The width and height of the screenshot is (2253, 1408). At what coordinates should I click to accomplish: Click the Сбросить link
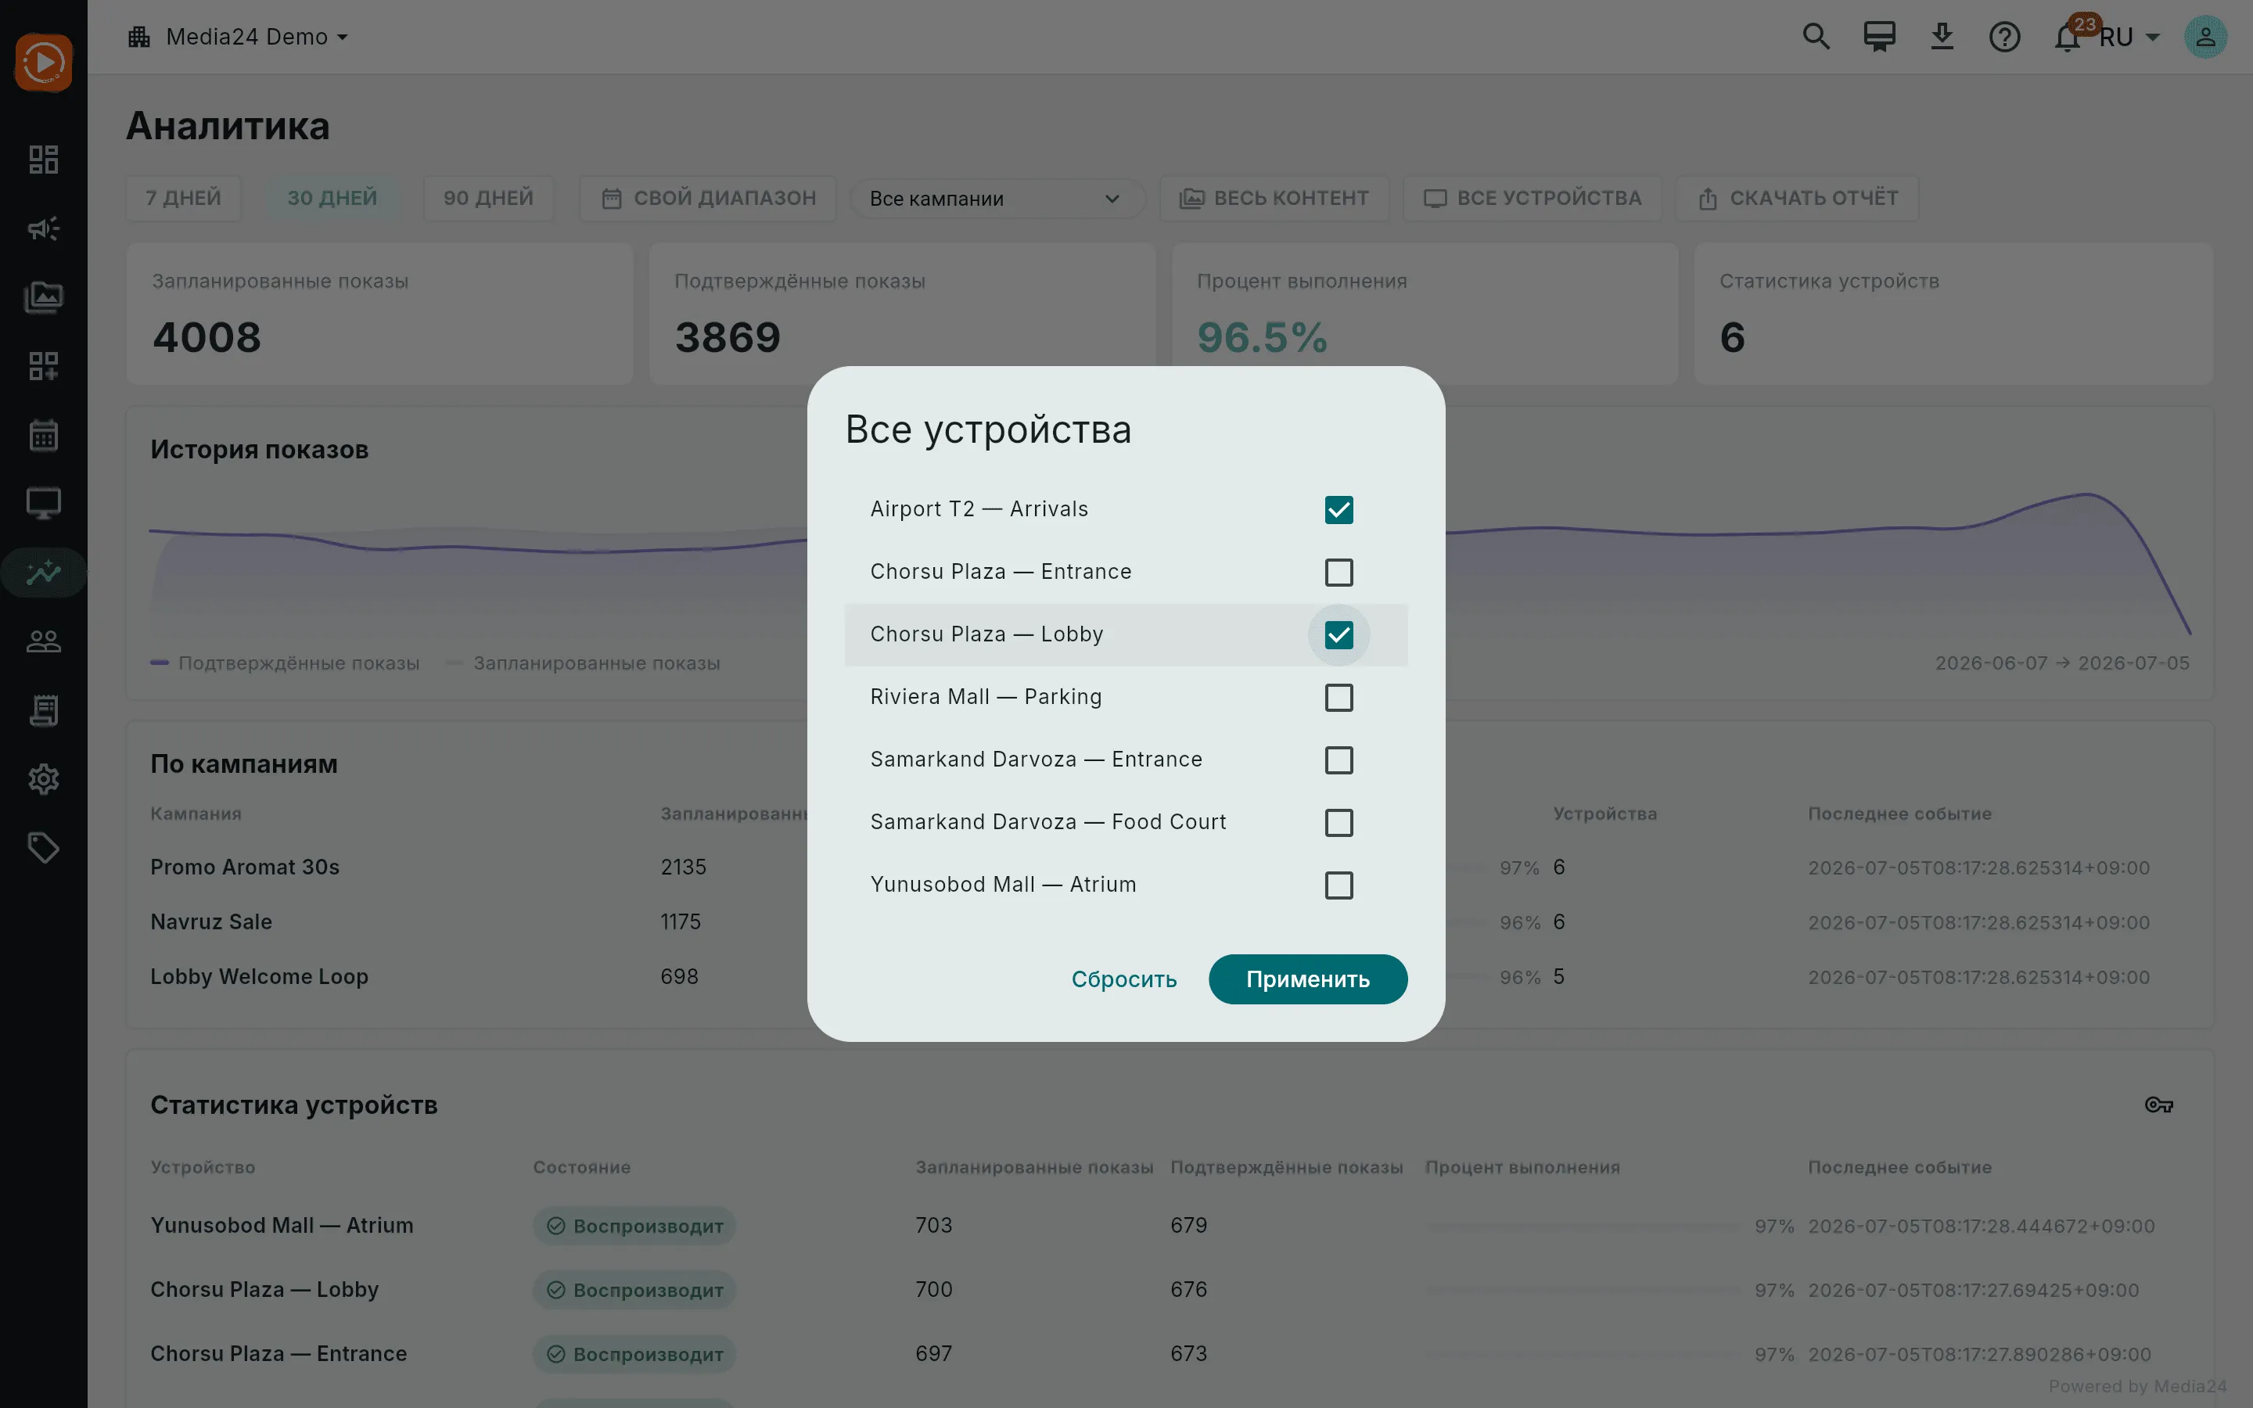pos(1123,979)
